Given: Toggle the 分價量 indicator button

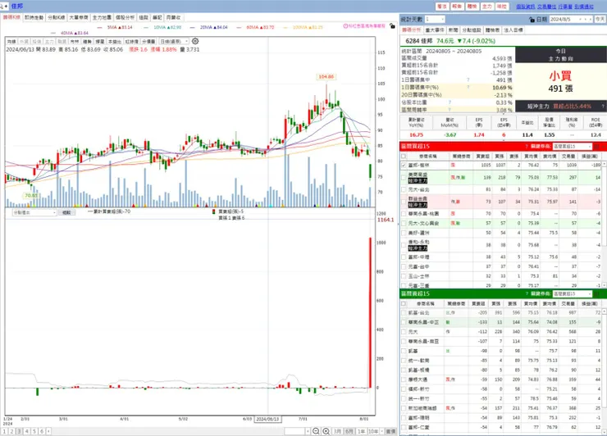Looking at the screenshot, I should (148, 42).
